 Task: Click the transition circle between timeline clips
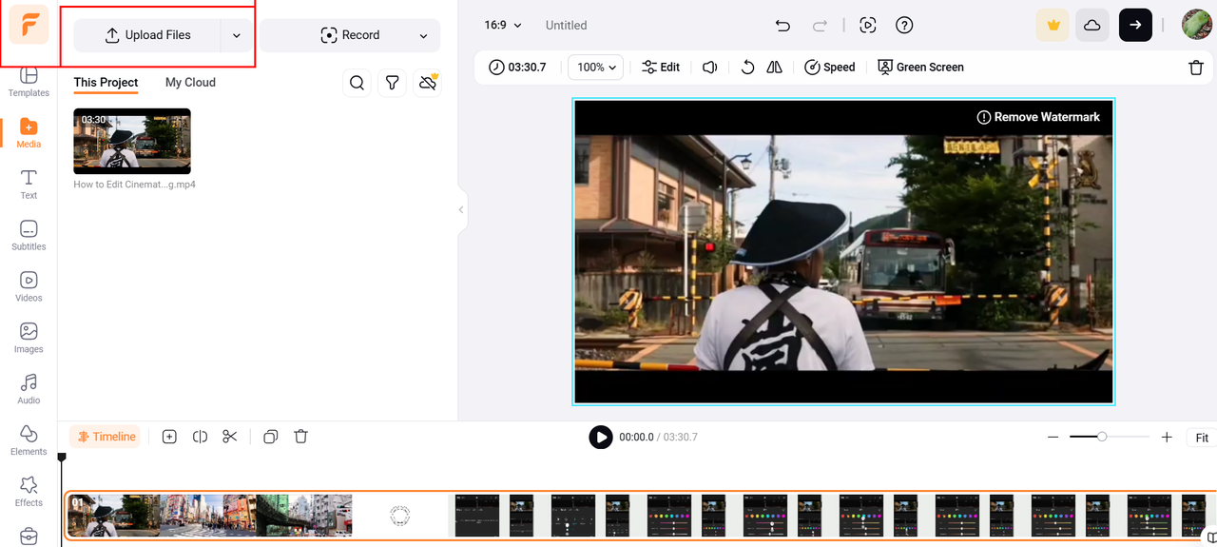pyautogui.click(x=400, y=516)
